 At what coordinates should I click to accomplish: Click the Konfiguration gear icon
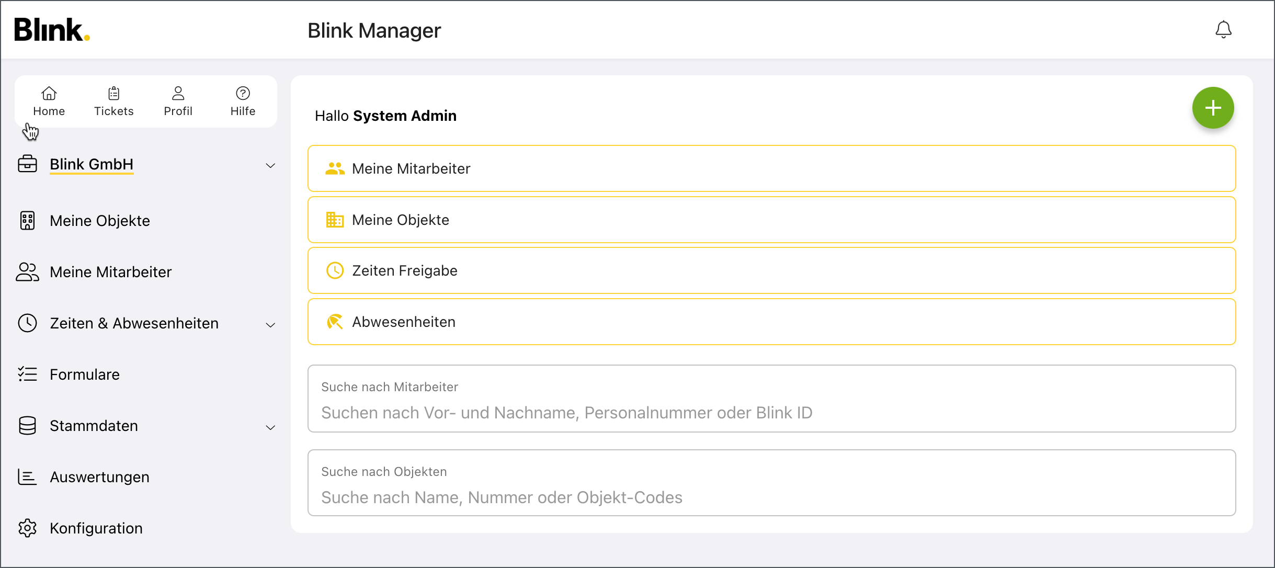pyautogui.click(x=27, y=528)
